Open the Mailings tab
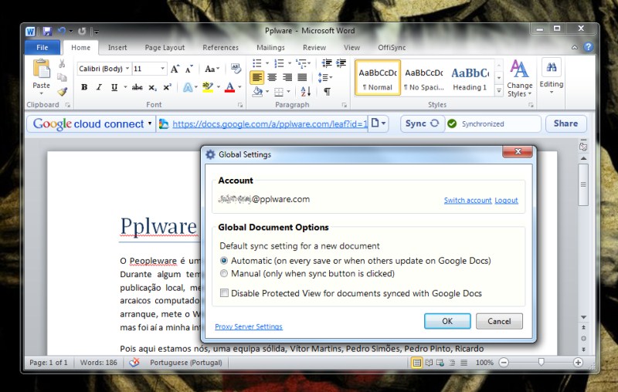 click(x=270, y=48)
